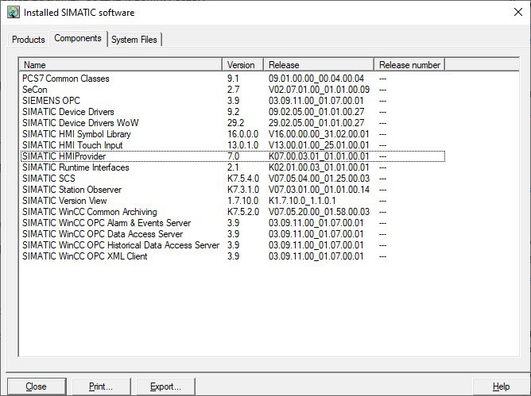Click version 13.0.1.0 cell

[x=242, y=145]
